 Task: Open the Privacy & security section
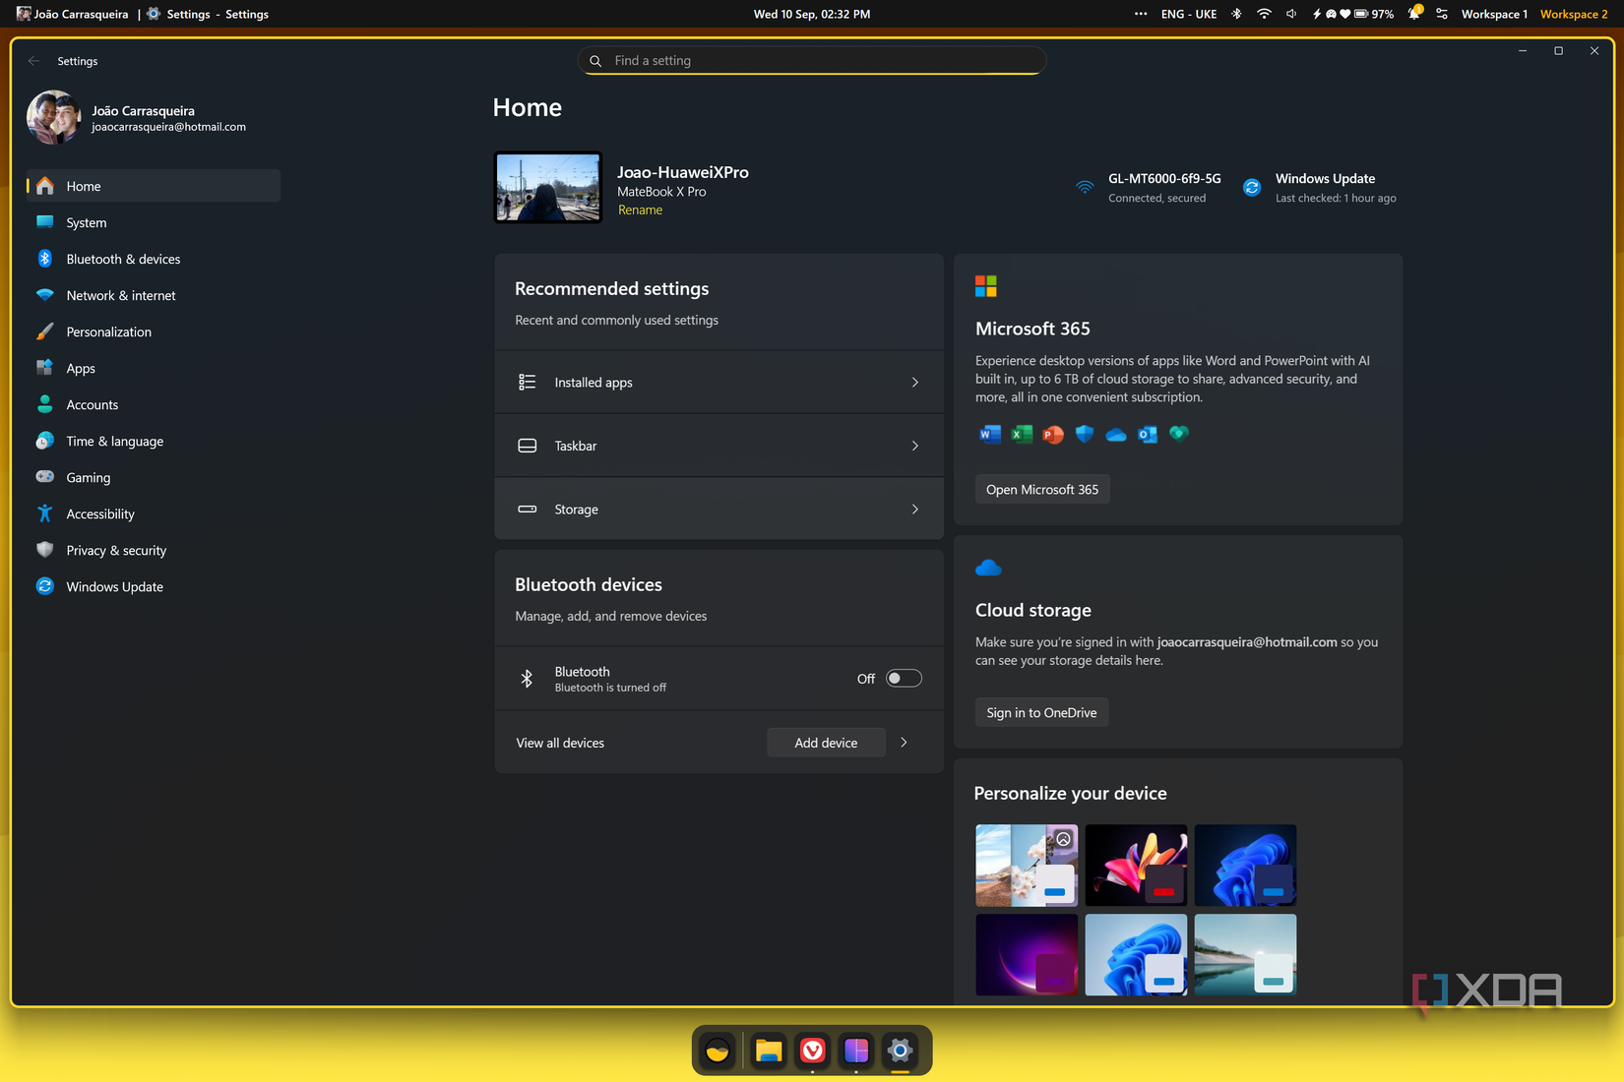pyautogui.click(x=116, y=550)
